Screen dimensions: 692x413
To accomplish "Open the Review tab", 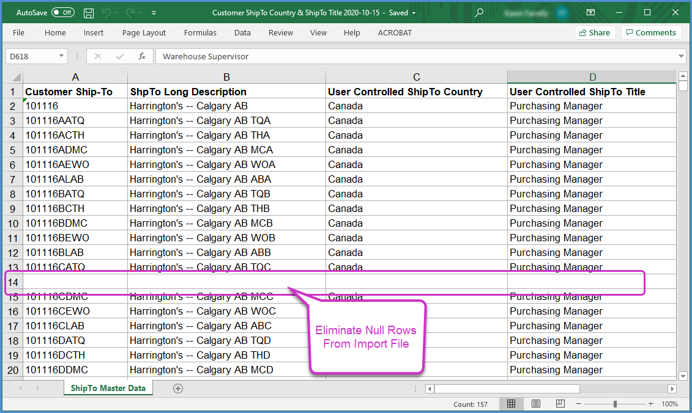I will (x=281, y=32).
